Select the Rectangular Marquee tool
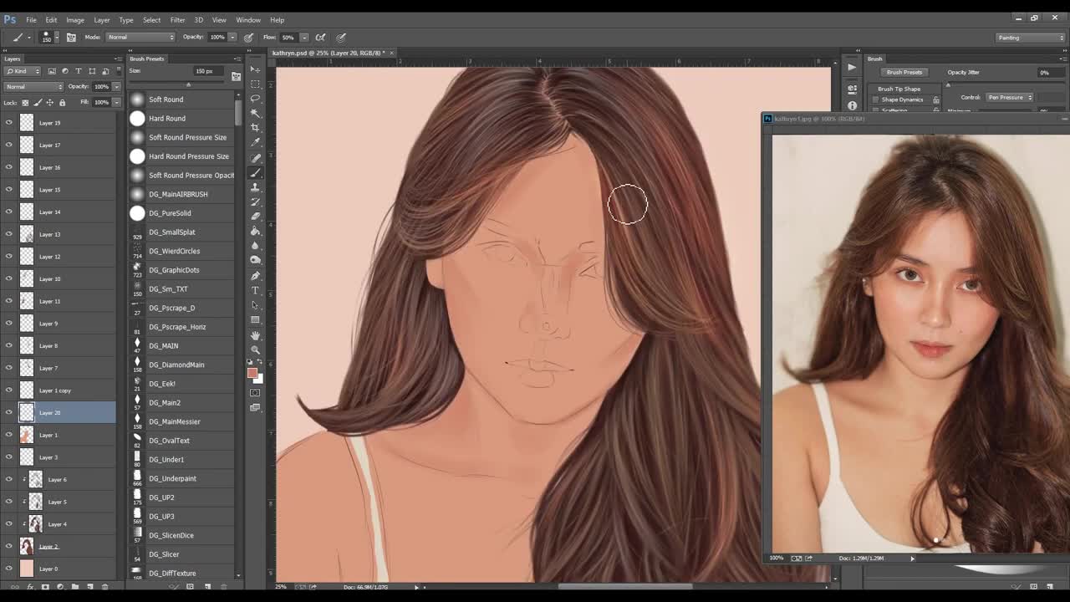Viewport: 1070px width, 602px height. click(256, 84)
